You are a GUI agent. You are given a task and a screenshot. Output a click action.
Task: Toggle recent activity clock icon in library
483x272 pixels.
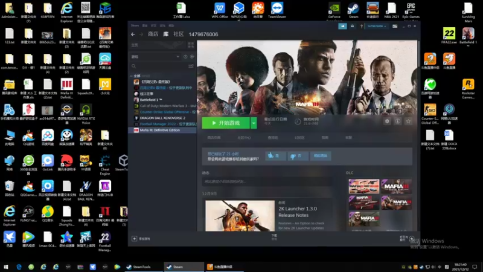point(185,57)
